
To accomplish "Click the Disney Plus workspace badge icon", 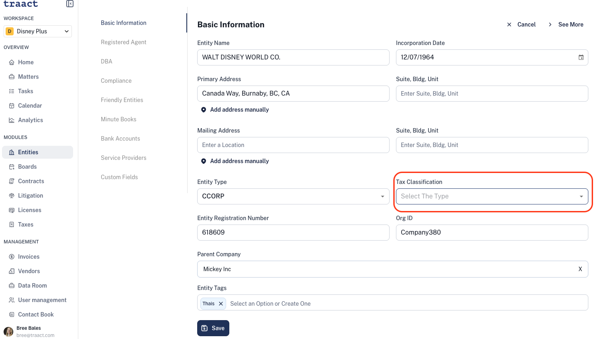I will click(10, 31).
